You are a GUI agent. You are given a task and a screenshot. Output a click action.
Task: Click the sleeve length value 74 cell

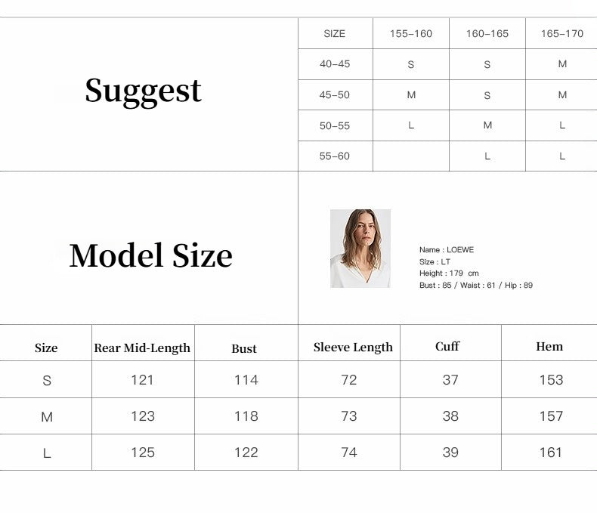[x=348, y=453]
